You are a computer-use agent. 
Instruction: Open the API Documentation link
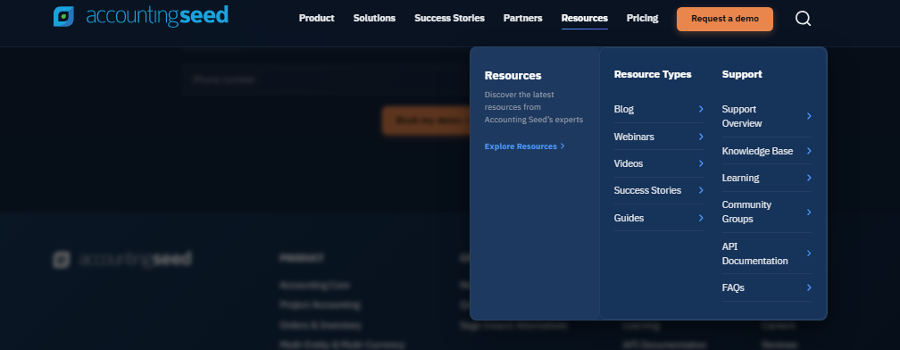coord(766,254)
